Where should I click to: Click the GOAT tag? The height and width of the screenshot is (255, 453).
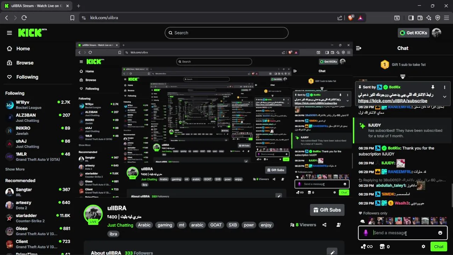coord(216,225)
